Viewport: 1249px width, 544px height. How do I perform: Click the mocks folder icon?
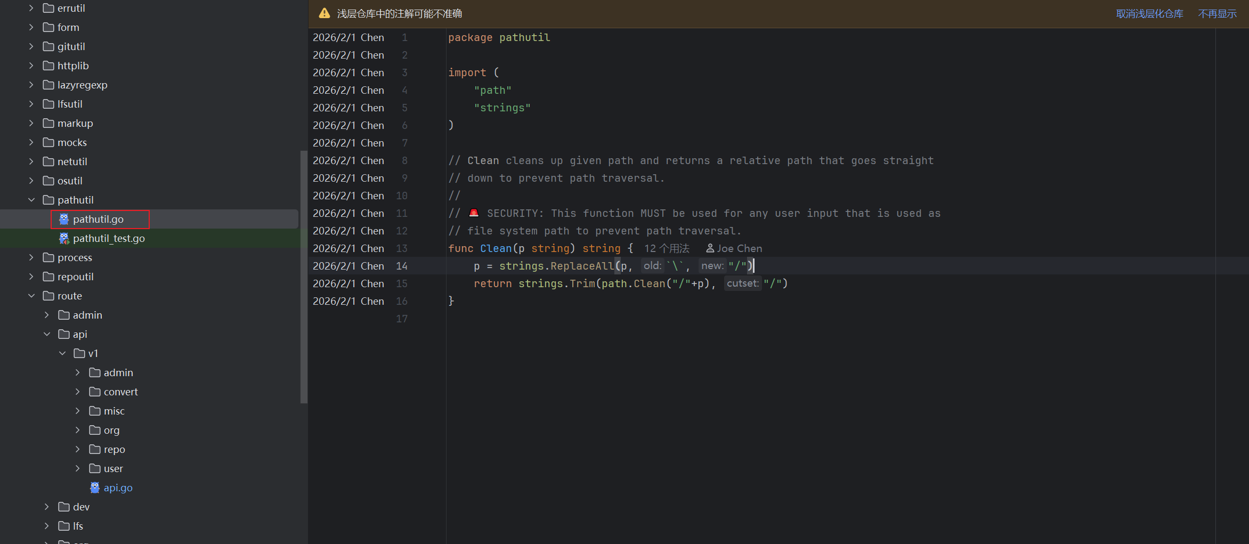click(x=48, y=142)
